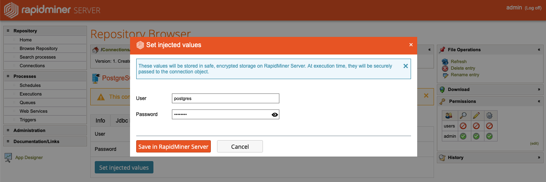This screenshot has width=546, height=182.
Task: Click the Delete entry link
Action: pos(463,68)
